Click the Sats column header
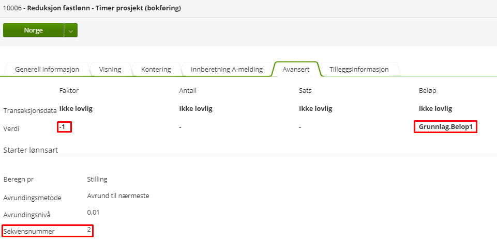 pos(305,90)
